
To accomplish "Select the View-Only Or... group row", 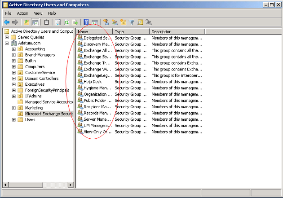I will (140, 132).
